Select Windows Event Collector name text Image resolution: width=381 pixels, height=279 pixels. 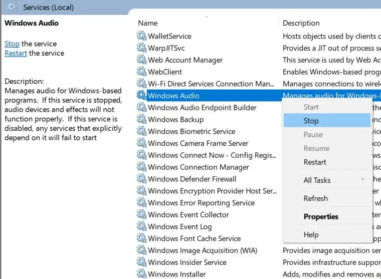click(188, 215)
